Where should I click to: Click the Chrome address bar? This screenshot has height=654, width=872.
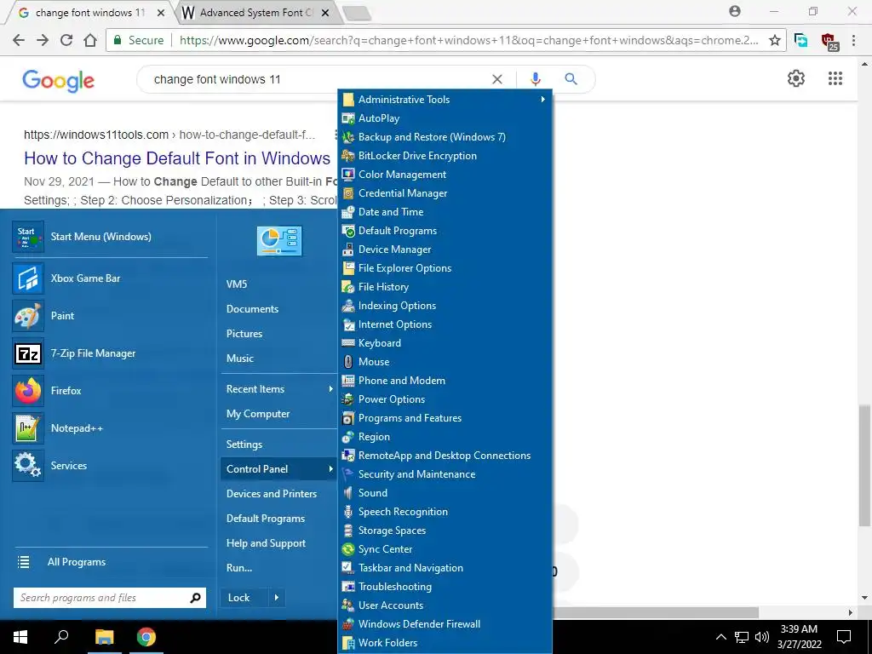pyautogui.click(x=468, y=40)
